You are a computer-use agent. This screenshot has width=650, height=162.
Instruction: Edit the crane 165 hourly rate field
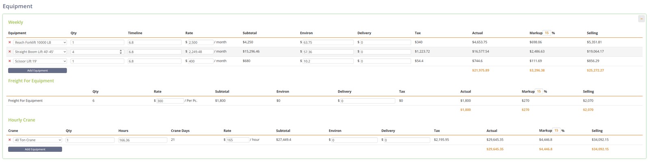(x=238, y=140)
